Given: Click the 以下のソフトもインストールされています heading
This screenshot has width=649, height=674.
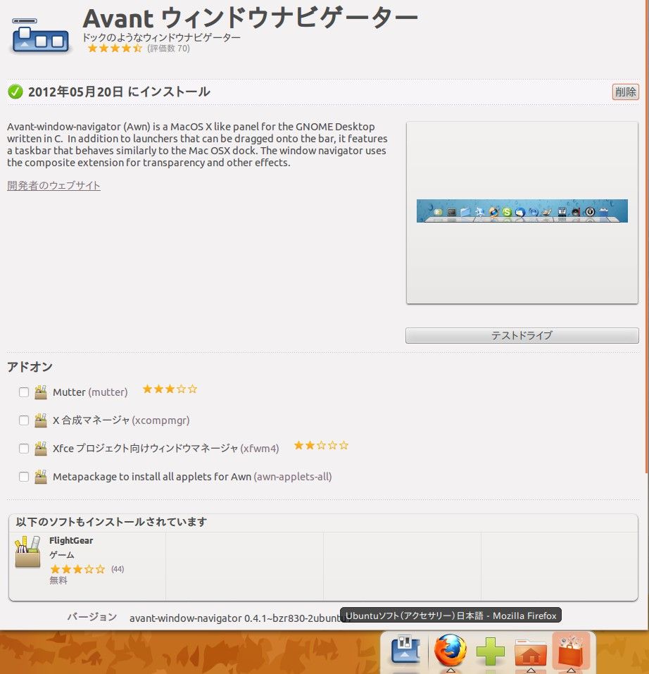Looking at the screenshot, I should [111, 522].
